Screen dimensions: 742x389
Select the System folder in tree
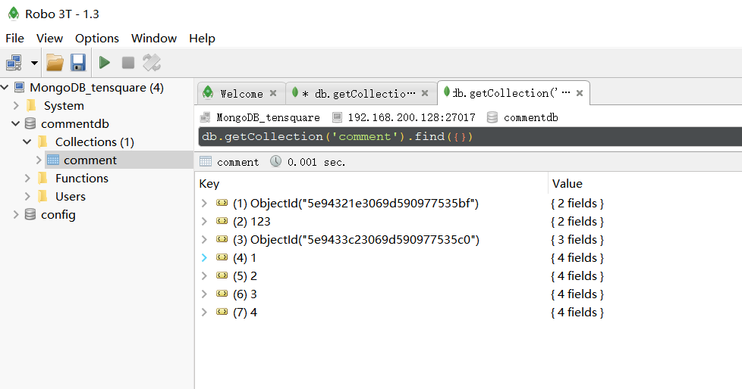64,106
